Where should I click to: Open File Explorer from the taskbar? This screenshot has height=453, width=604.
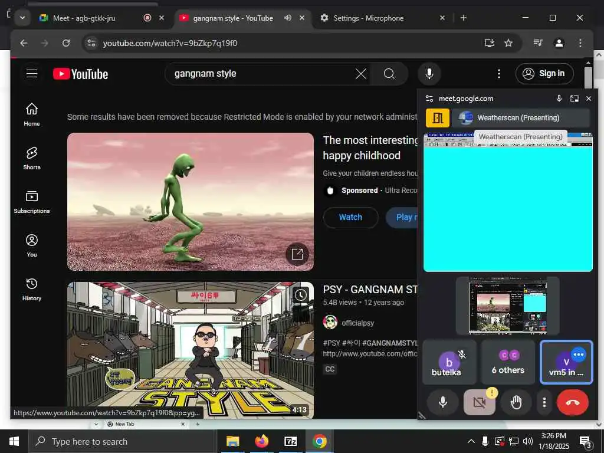point(232,441)
